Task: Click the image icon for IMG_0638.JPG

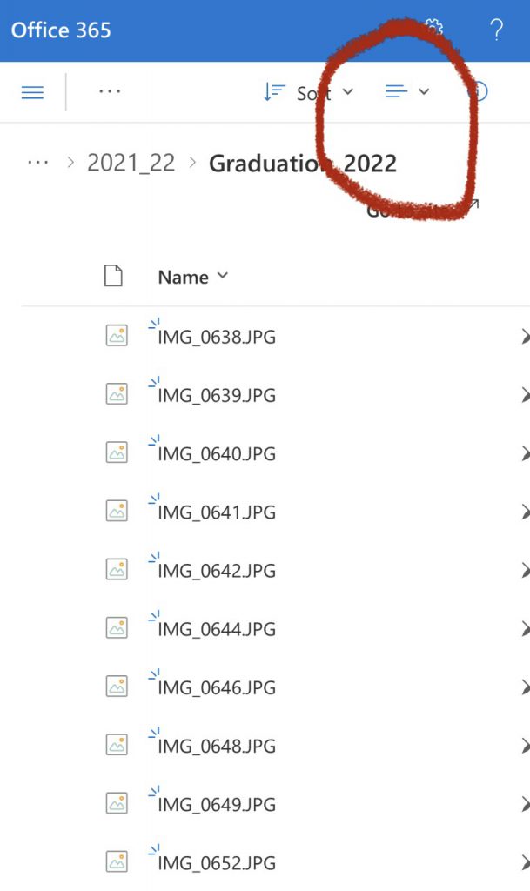Action: (x=117, y=336)
